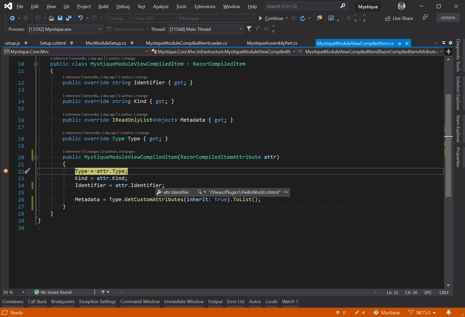This screenshot has height=317, width=465.
Task: Click the blue Restart circular arrow icon
Action: (x=302, y=18)
